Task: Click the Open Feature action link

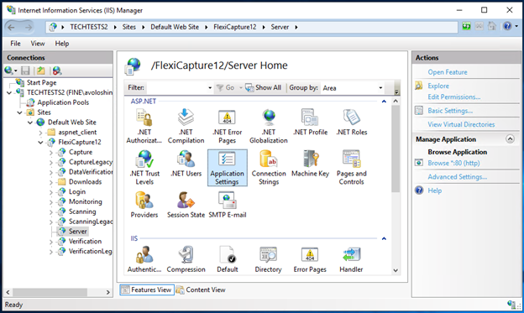Action: pos(448,72)
